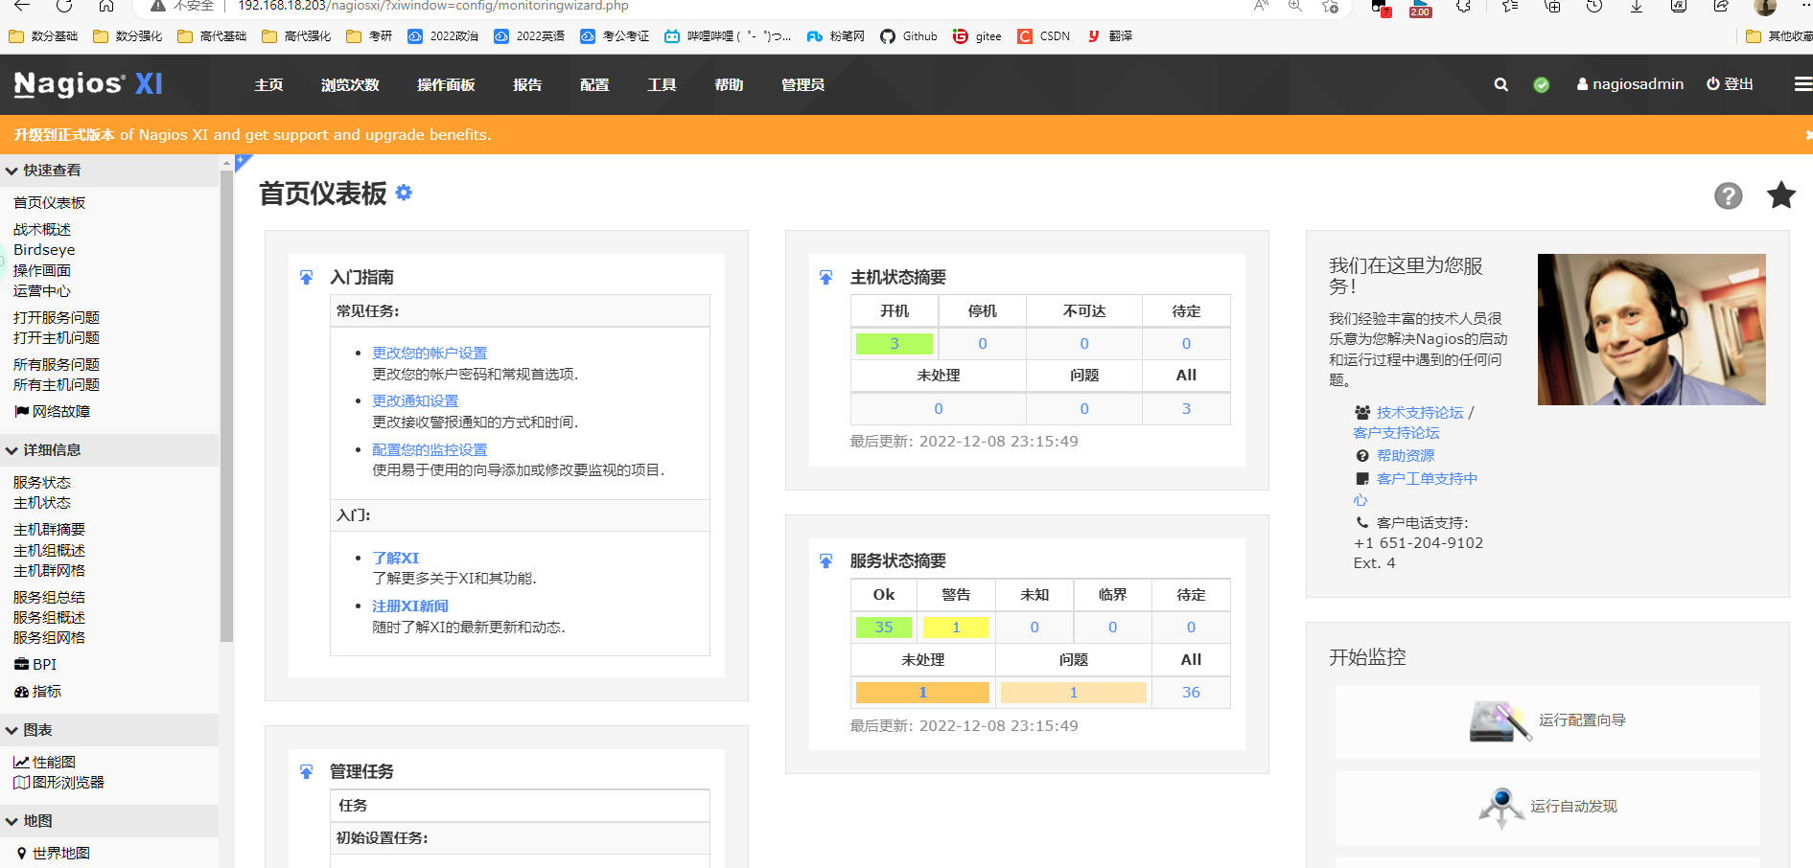Collapse the 详细信息 sidebar section

click(12, 450)
